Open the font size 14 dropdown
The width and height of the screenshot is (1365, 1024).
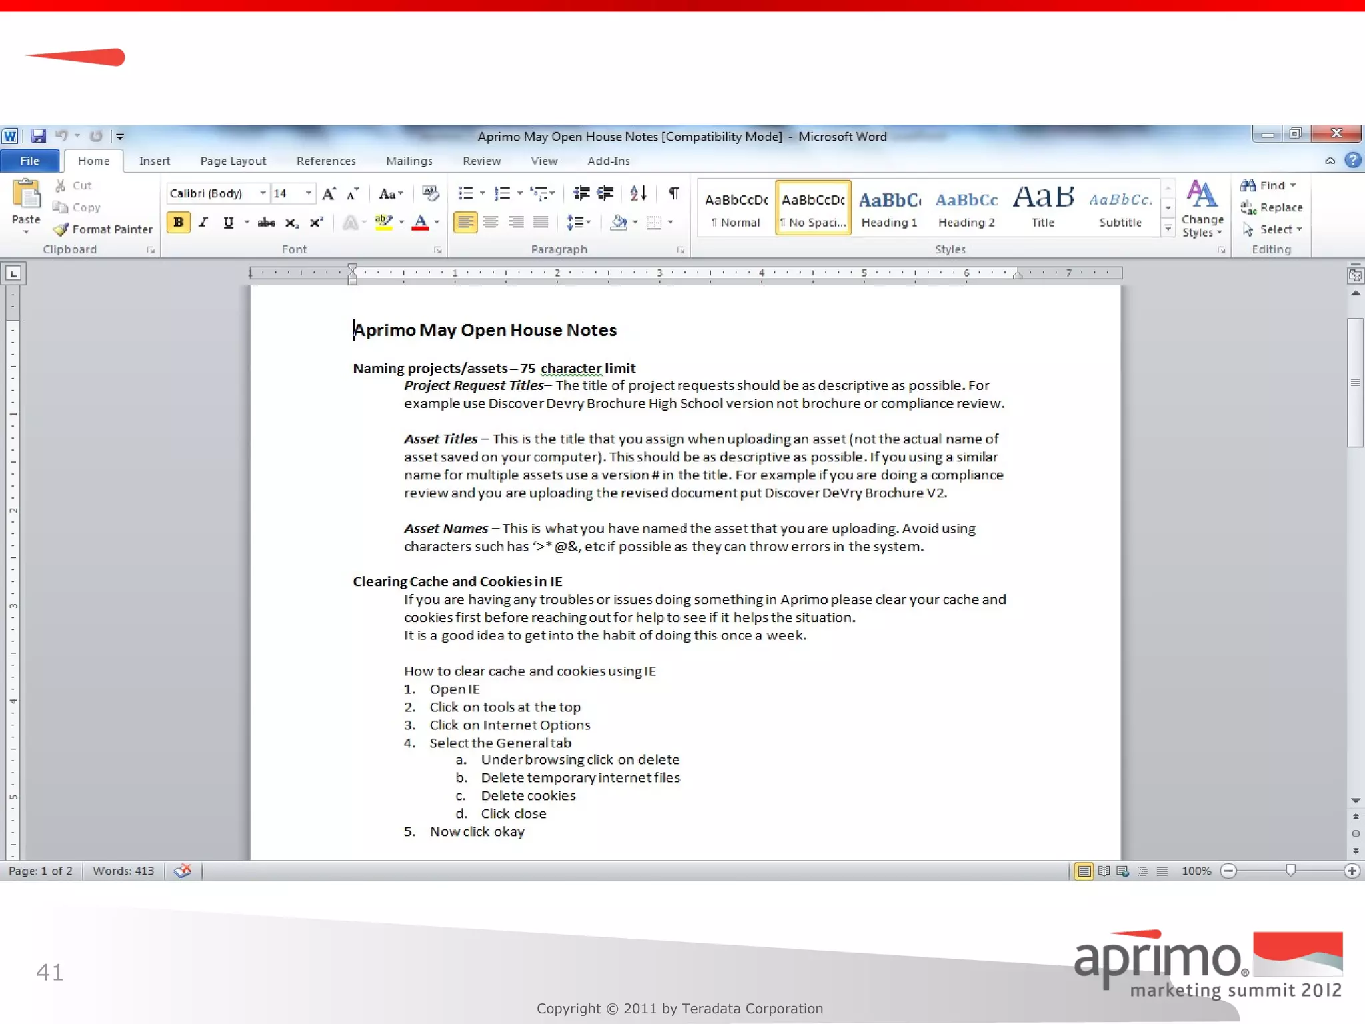[309, 193]
